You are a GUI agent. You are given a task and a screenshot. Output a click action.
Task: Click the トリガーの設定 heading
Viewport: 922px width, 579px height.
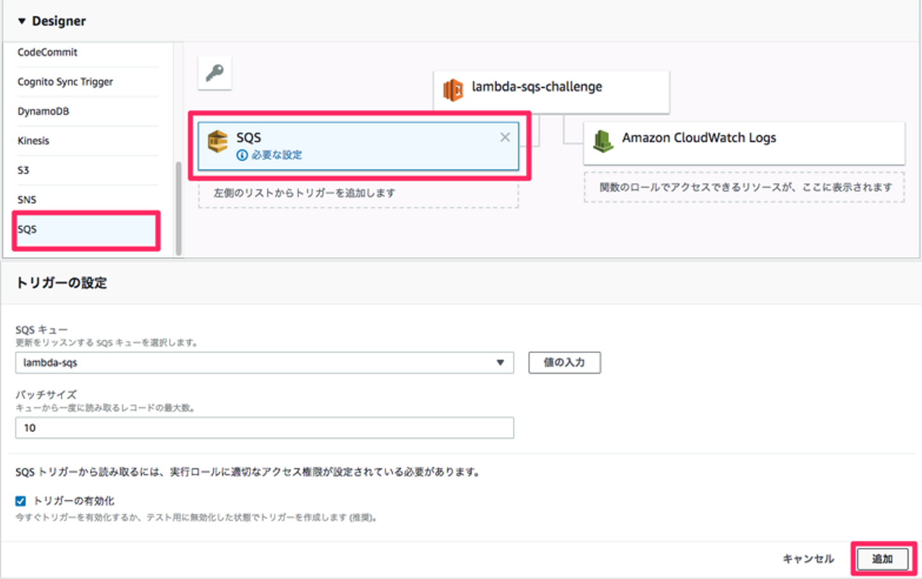tap(61, 283)
